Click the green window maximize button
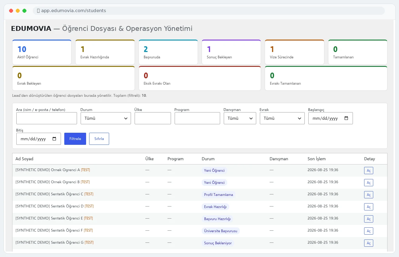This screenshot has height=257, width=399. click(25, 11)
